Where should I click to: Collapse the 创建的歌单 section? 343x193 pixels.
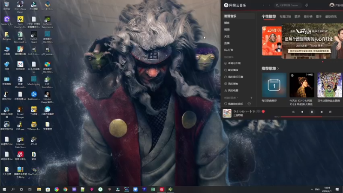pyautogui.click(x=231, y=98)
